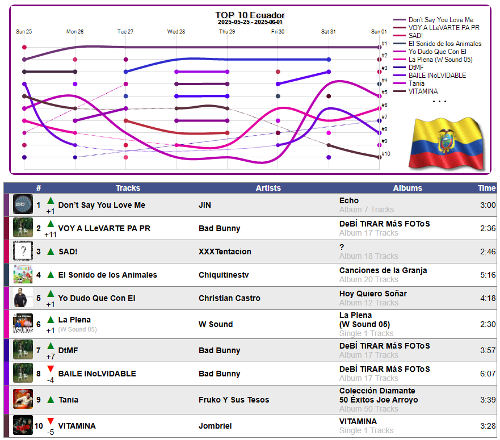500x440 pixels.
Task: Click the Sun 25 date label on chart
Action: point(24,32)
